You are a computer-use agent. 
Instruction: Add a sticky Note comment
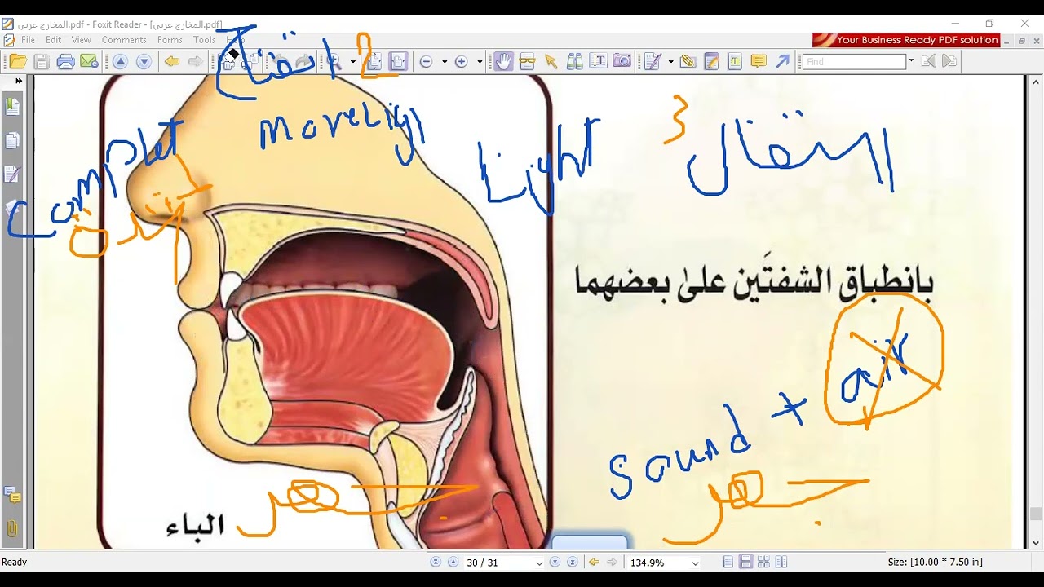tap(759, 61)
